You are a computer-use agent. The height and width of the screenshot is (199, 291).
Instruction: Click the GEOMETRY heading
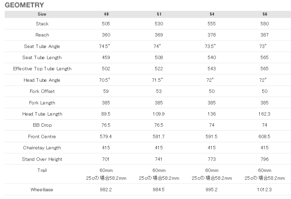[x=24, y=5]
